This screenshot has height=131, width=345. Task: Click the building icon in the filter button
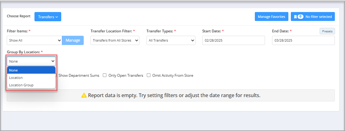(295, 17)
